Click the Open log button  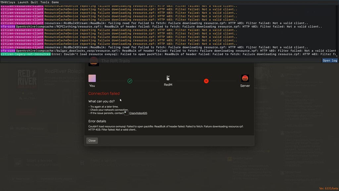click(x=330, y=60)
